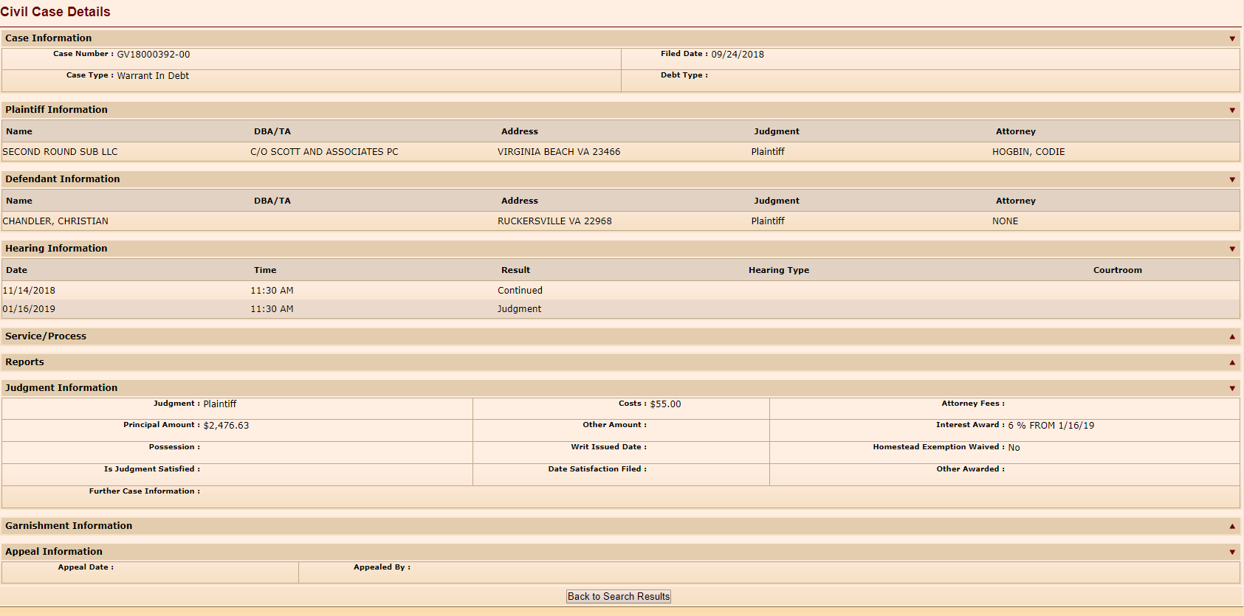1244x616 pixels.
Task: Click the Reports section header
Action: (x=620, y=362)
